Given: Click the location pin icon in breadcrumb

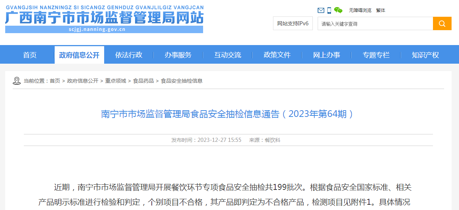Looking at the screenshot, I should (x=17, y=81).
